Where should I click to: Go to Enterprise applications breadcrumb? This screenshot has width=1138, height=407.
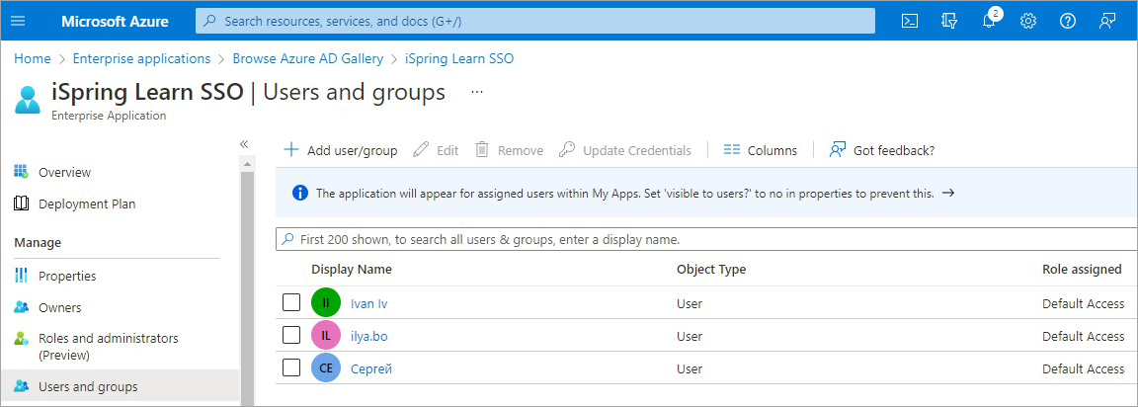coord(141,58)
